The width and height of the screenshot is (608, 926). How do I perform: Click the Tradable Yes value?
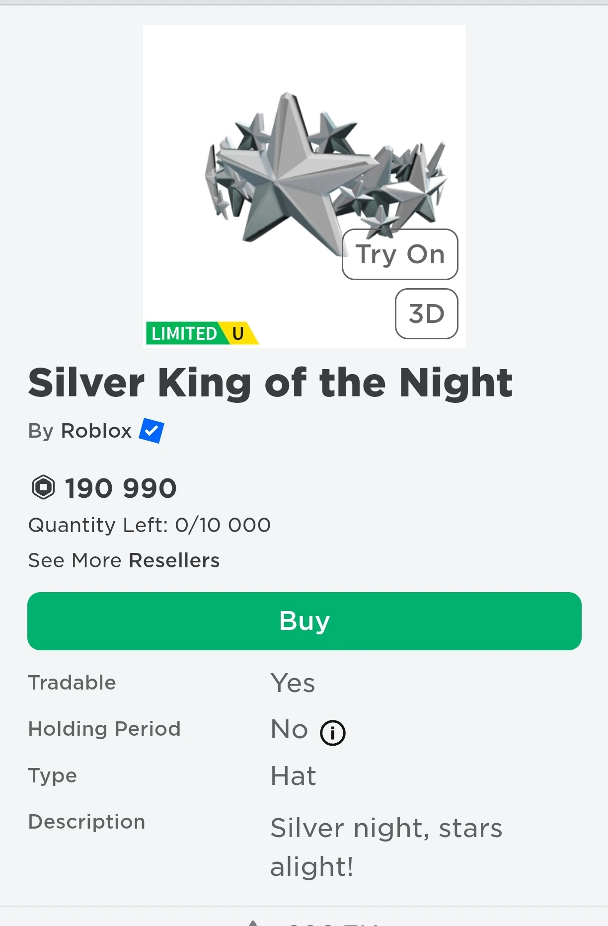292,683
